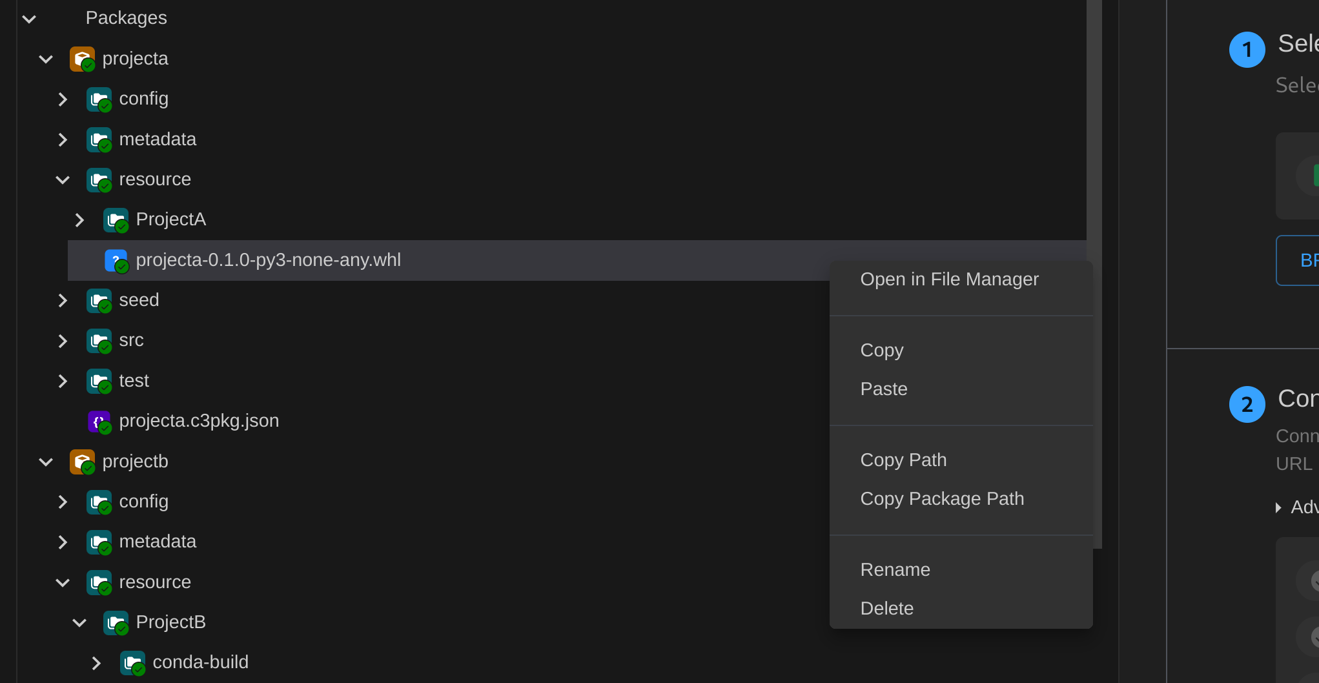
Task: Expand the test folder chevron
Action: [63, 382]
